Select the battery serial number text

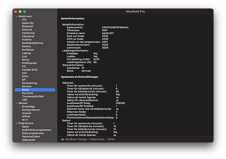coord(115,28)
